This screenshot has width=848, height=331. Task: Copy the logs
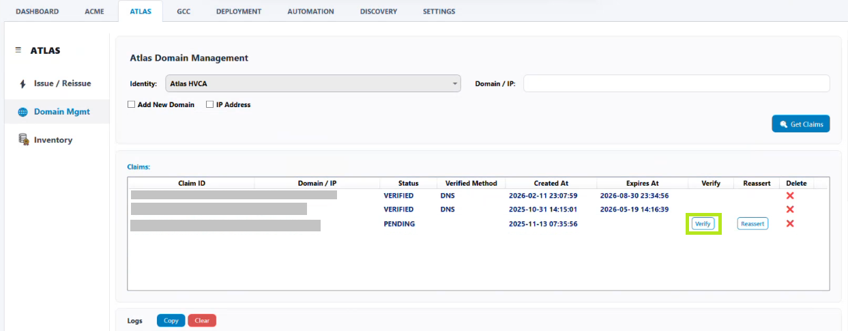[x=171, y=321]
